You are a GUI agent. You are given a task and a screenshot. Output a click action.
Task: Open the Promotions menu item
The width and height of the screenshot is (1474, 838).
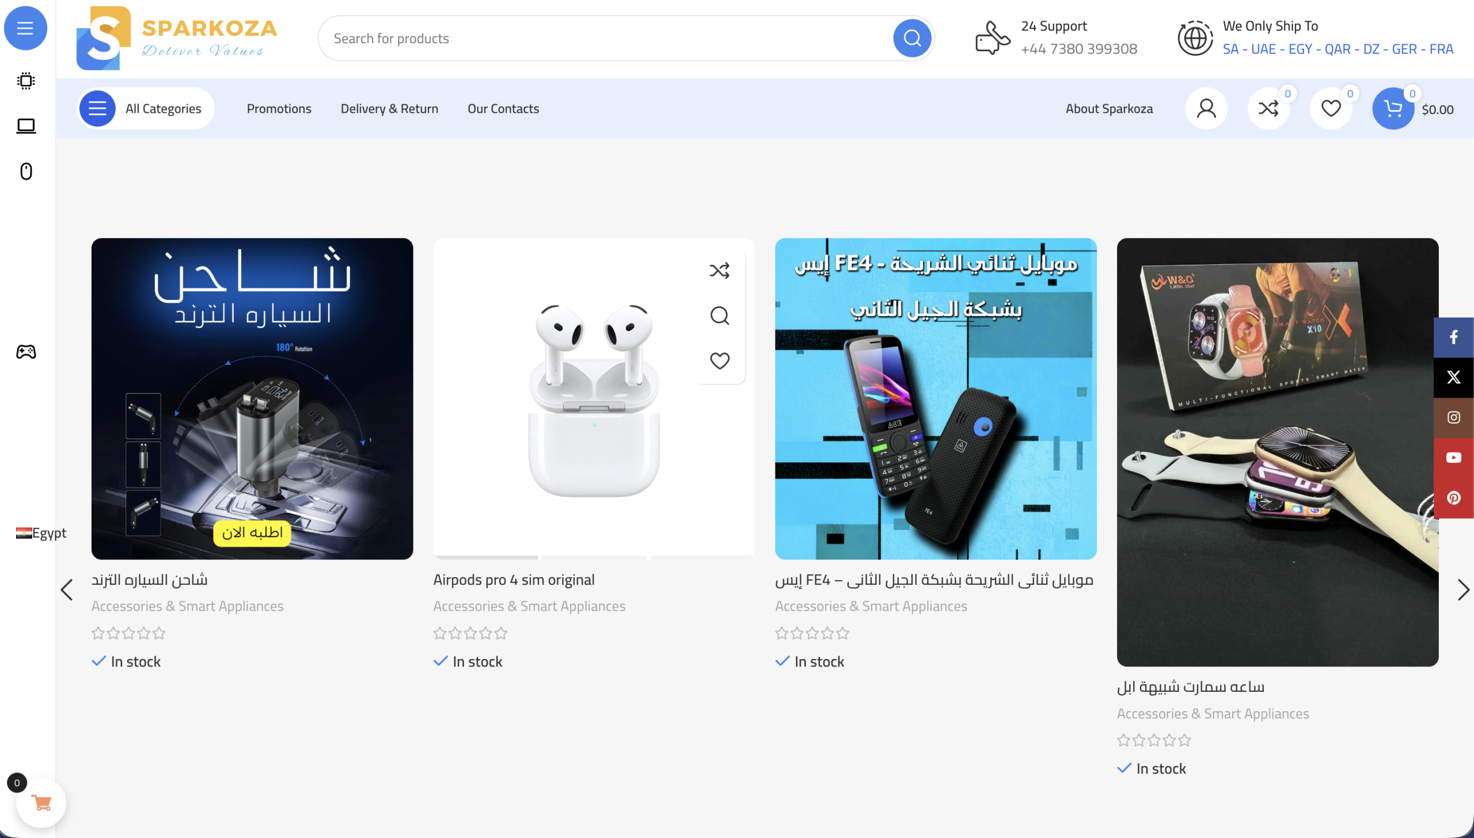pos(279,109)
